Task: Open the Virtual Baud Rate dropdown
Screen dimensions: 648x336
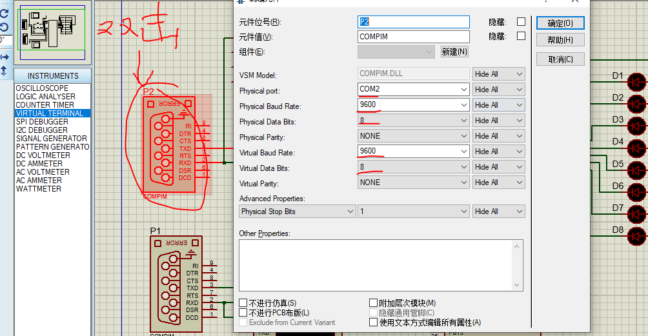Action: (413, 152)
